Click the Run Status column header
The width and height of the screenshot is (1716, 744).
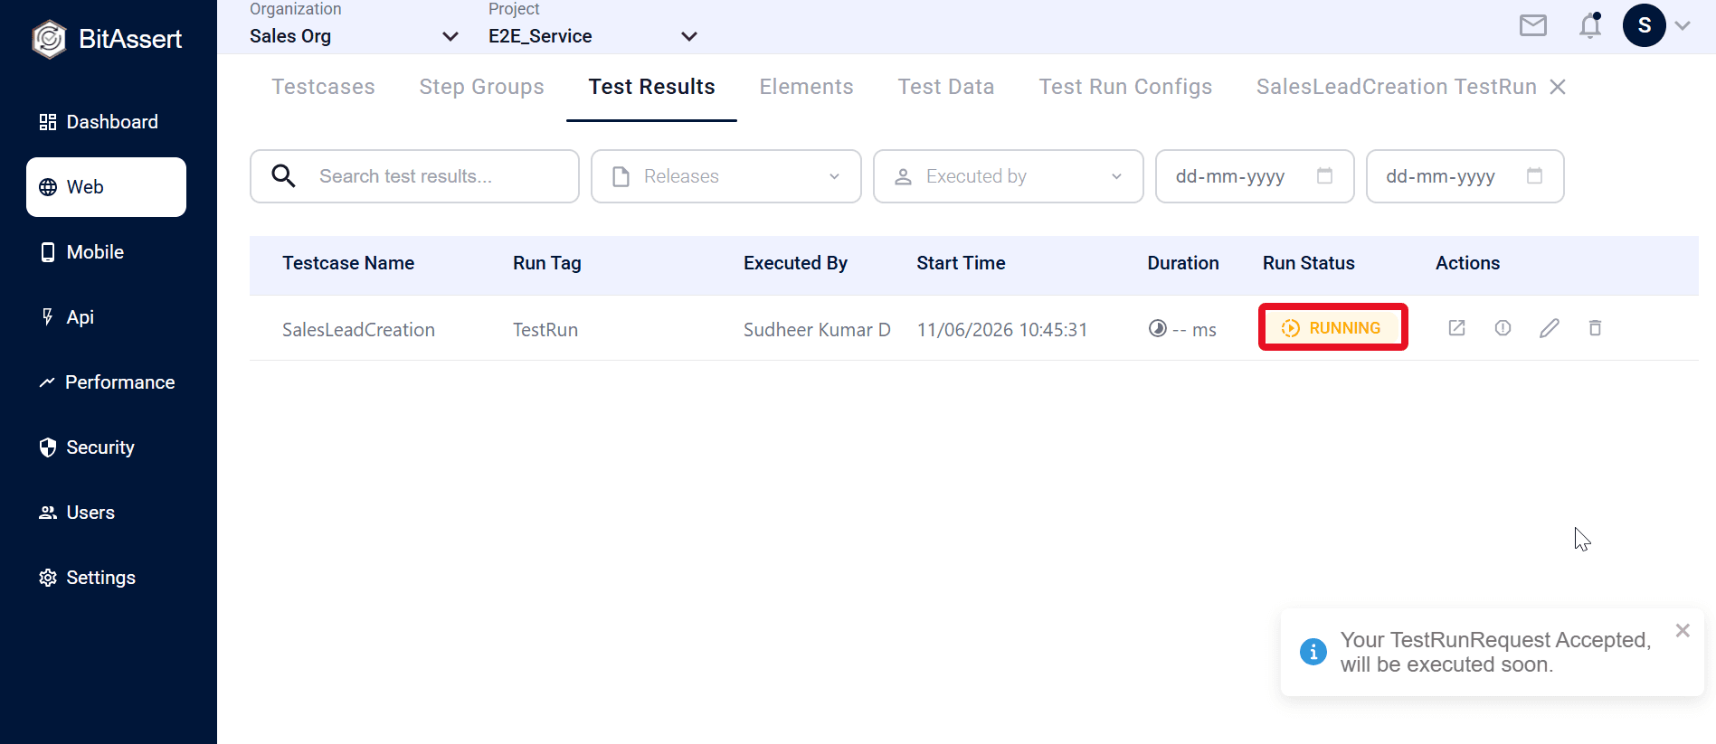(x=1308, y=263)
